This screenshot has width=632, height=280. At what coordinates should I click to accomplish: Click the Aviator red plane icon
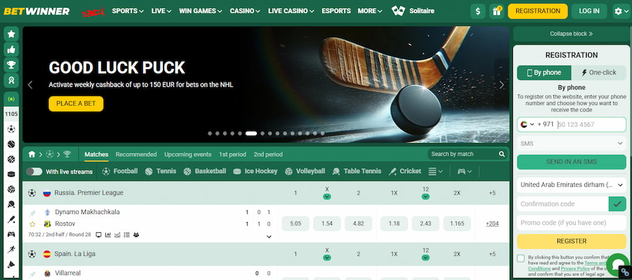tap(93, 12)
